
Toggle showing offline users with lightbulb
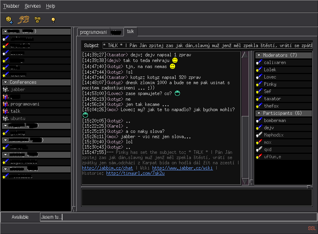[53, 20]
